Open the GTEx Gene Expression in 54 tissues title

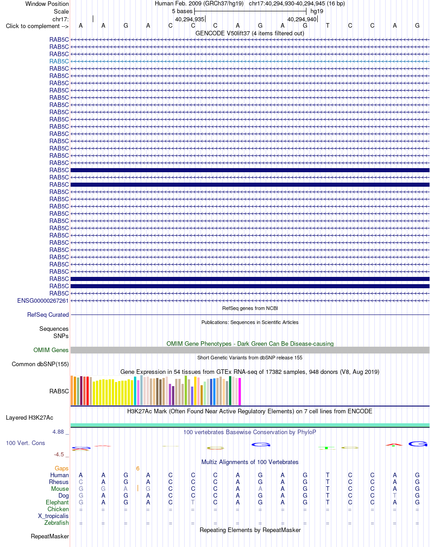[250, 372]
